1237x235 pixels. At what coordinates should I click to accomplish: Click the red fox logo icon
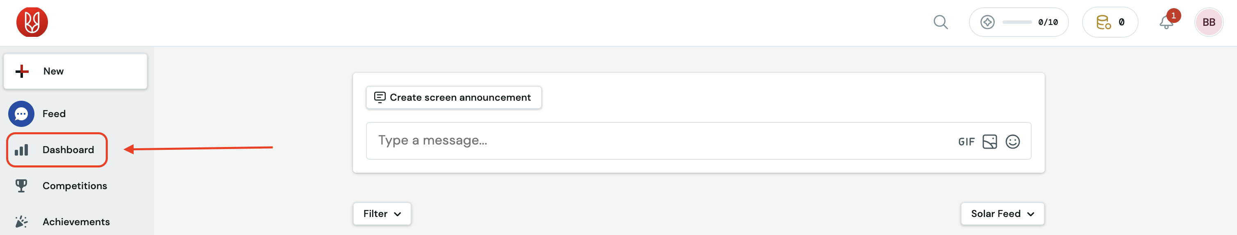click(x=32, y=22)
